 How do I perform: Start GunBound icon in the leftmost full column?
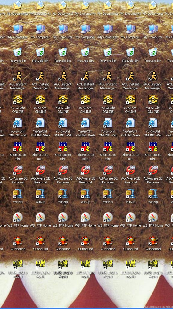pyautogui.click(x=18, y=240)
